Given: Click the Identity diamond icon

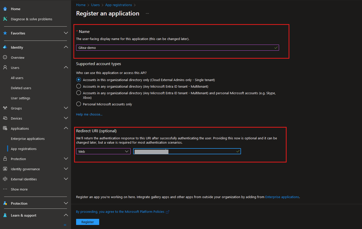Looking at the screenshot, I should click(5, 47).
